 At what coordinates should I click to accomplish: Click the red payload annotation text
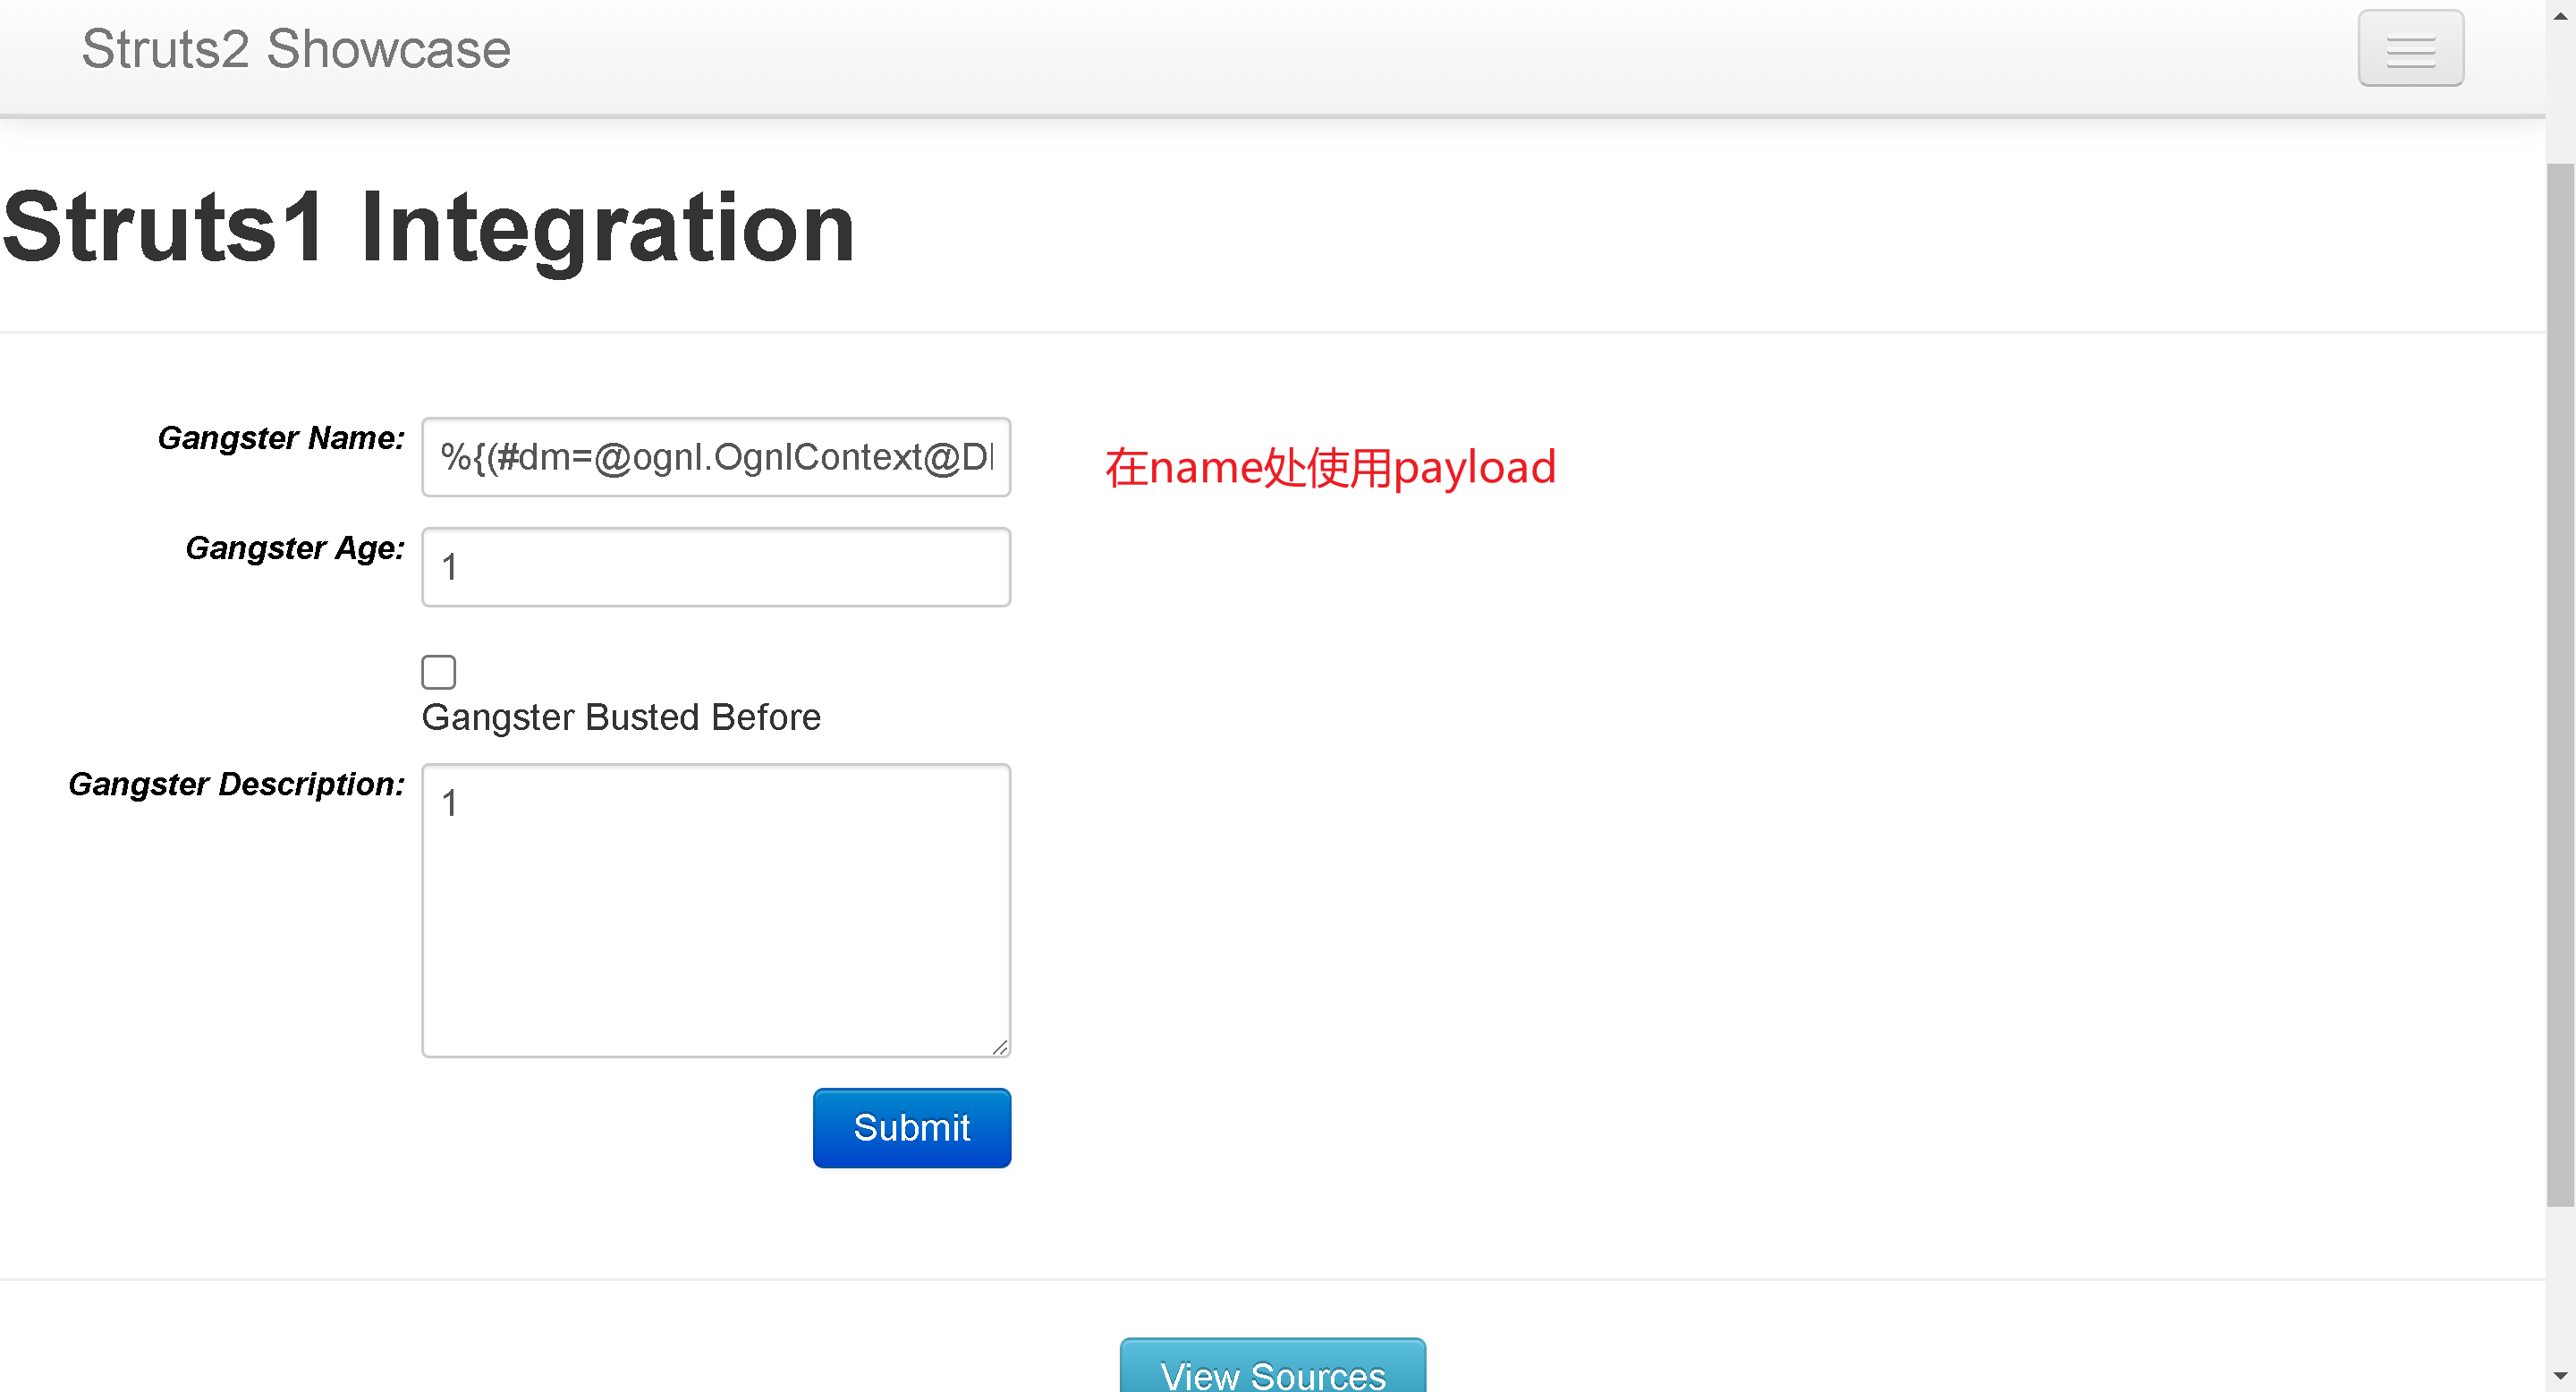[x=1330, y=467]
